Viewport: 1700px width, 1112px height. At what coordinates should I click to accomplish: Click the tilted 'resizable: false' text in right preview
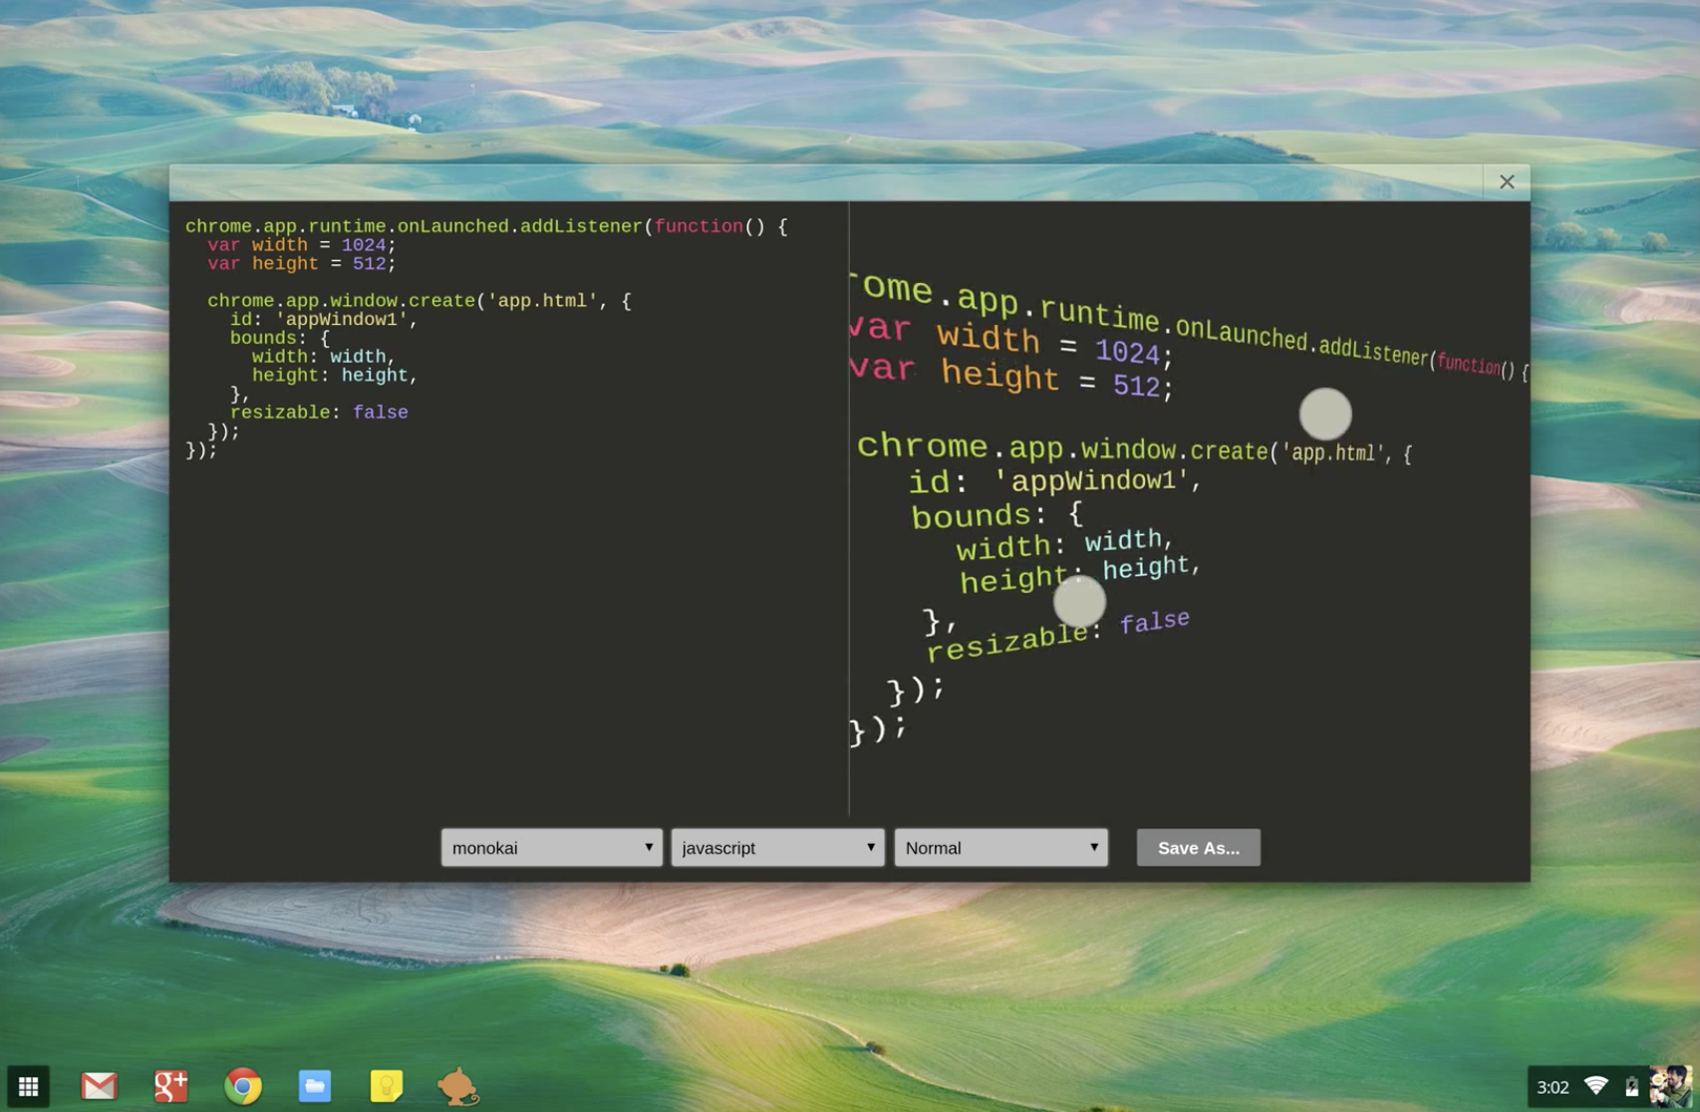pos(1057,636)
